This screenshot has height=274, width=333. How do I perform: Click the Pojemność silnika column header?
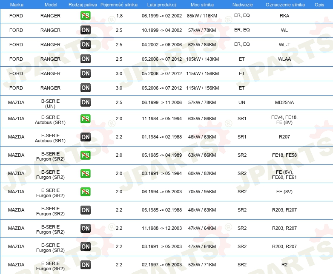pyautogui.click(x=119, y=5)
